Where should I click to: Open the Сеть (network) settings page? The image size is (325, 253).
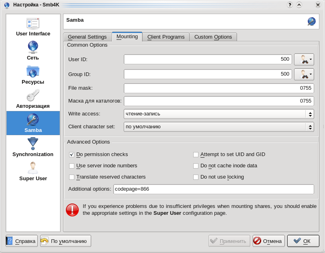tap(33, 51)
